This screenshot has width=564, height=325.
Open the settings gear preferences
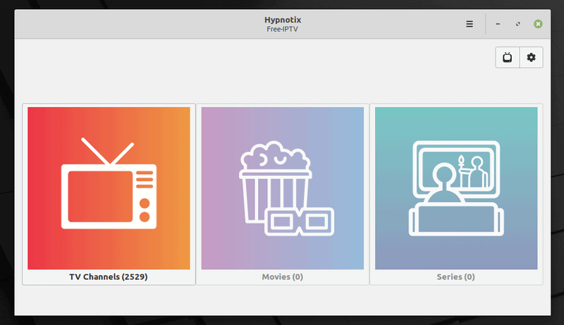pyautogui.click(x=531, y=58)
